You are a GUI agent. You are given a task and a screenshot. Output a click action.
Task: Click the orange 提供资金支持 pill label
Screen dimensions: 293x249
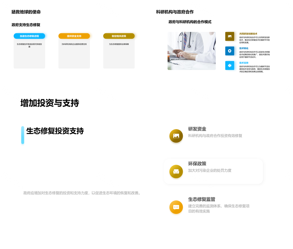click(74, 36)
